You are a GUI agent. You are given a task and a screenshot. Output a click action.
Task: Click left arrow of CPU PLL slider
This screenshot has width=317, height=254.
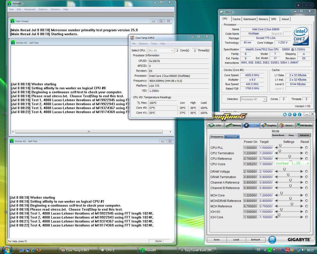click(276, 148)
